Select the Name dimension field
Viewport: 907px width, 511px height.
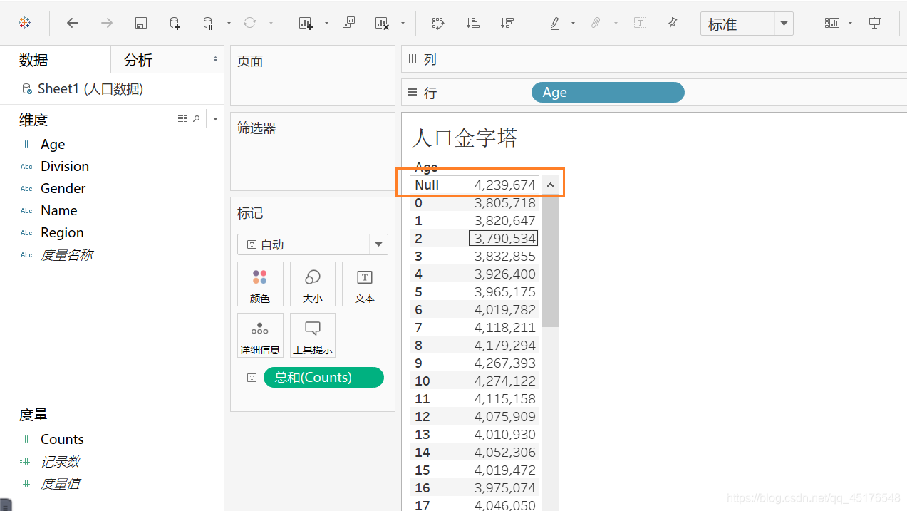click(58, 211)
